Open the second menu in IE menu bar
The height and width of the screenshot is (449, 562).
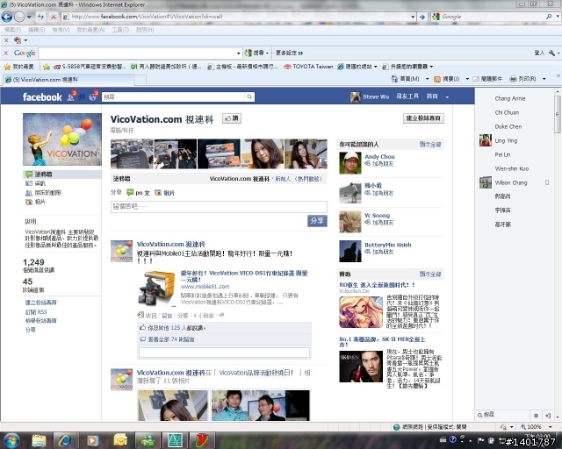(37, 30)
